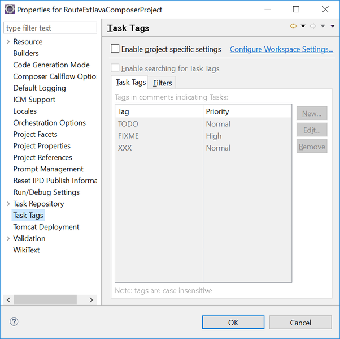The width and height of the screenshot is (340, 339).
Task: Select the Task Tags tab
Action: tap(130, 82)
